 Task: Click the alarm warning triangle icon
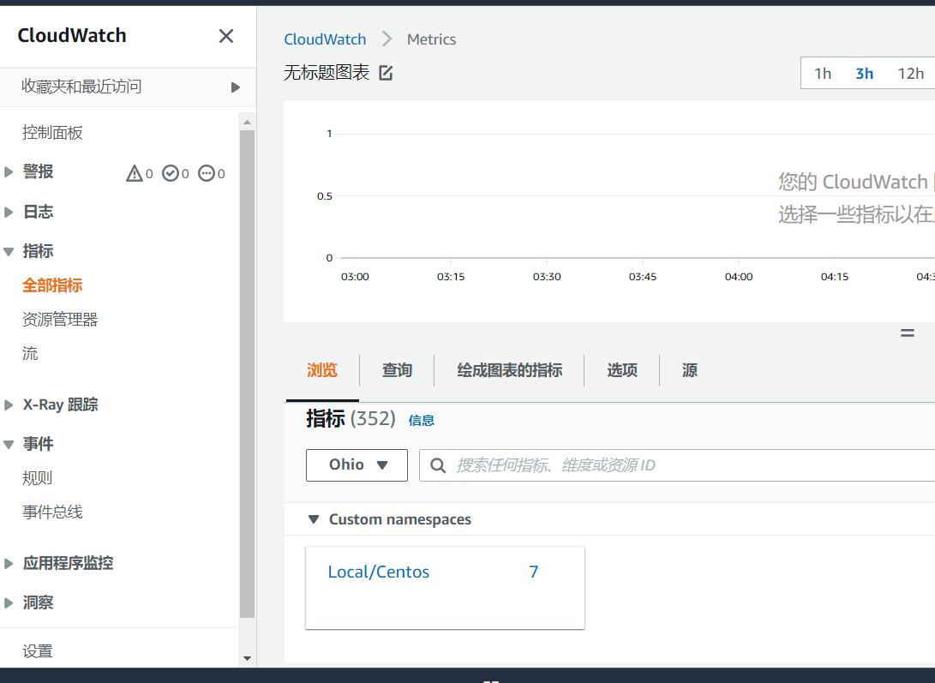tap(135, 174)
